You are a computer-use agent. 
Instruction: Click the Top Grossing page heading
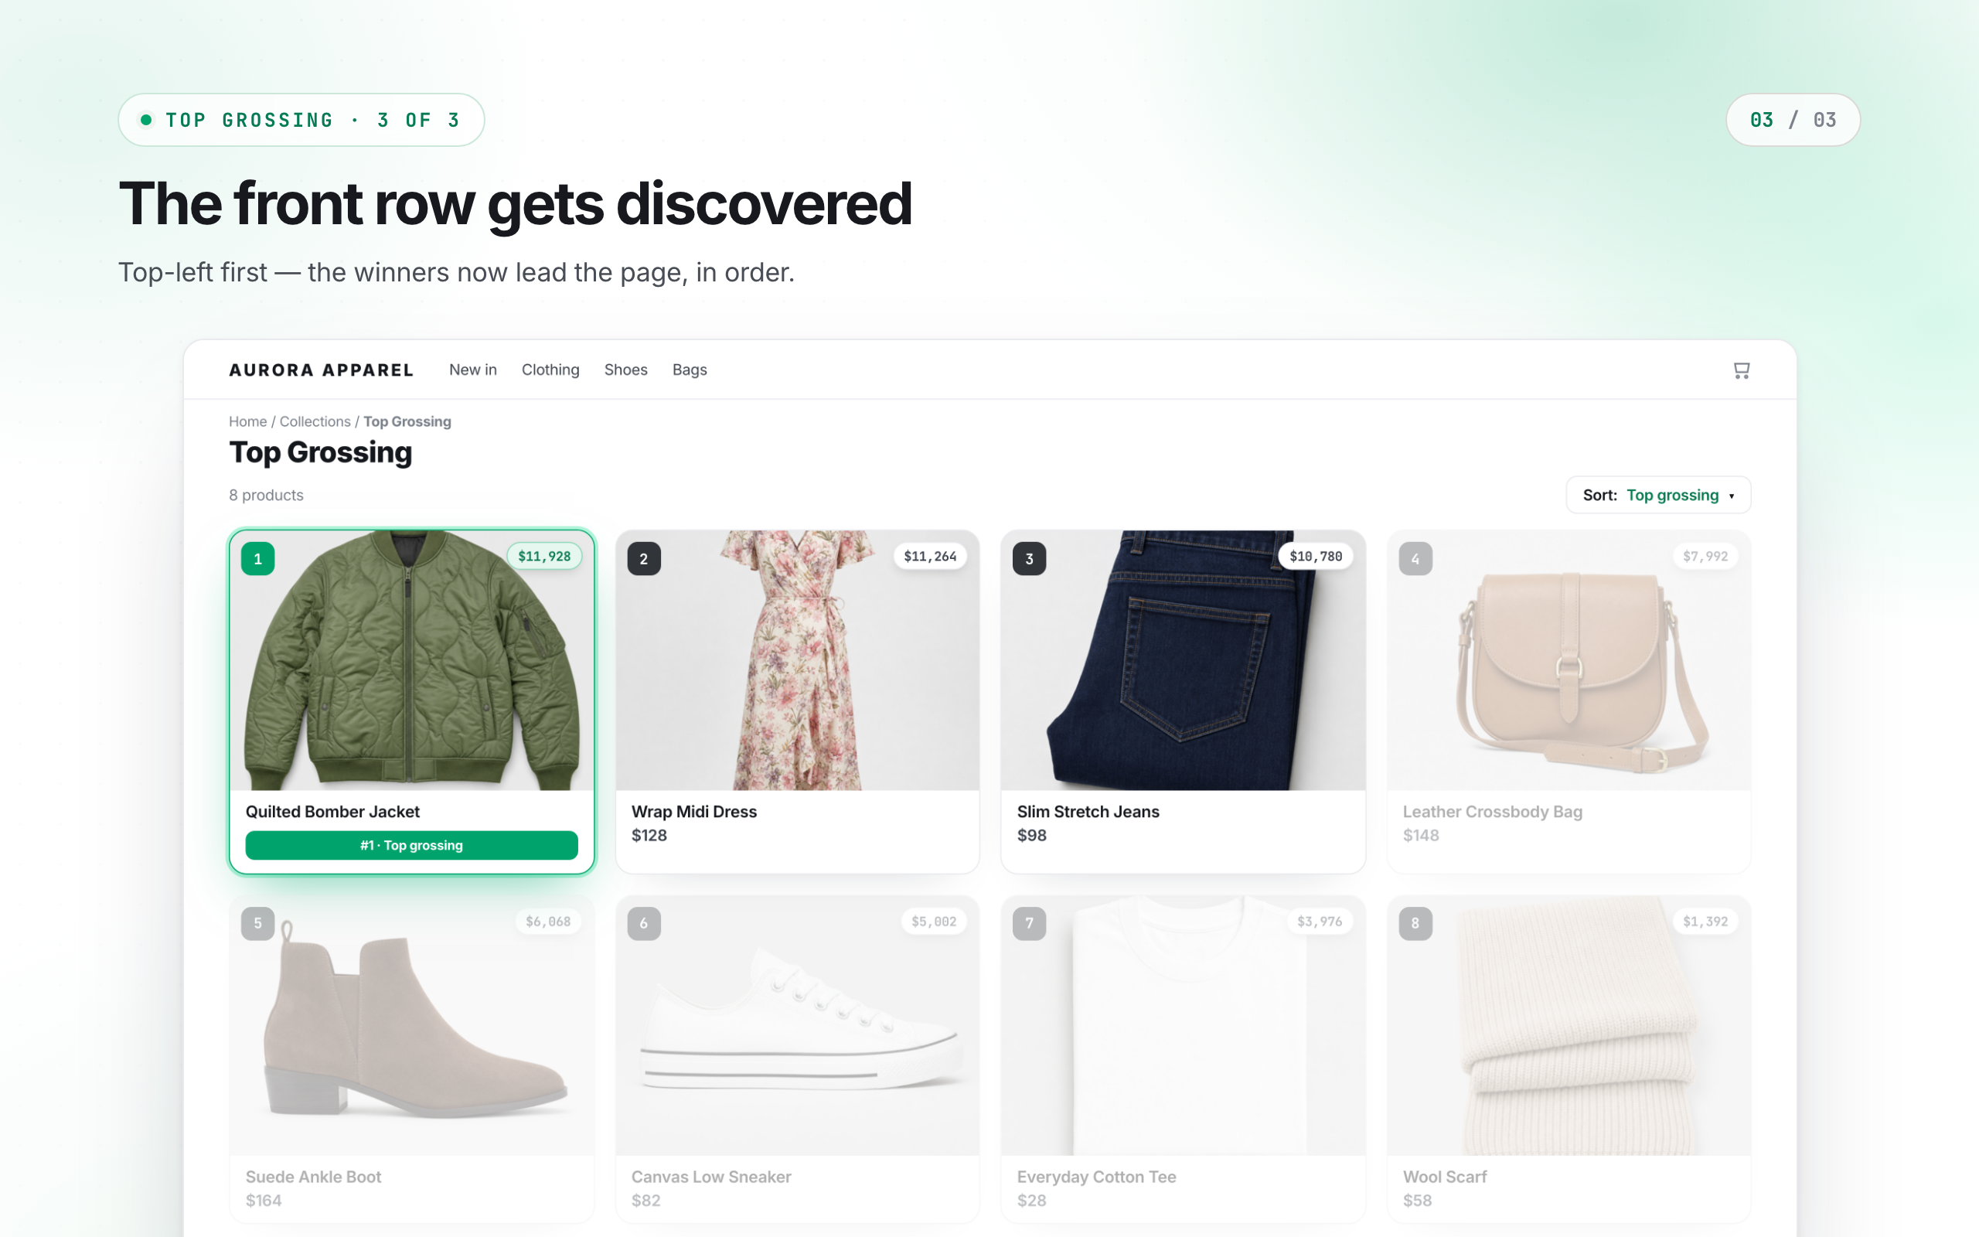[x=321, y=452]
